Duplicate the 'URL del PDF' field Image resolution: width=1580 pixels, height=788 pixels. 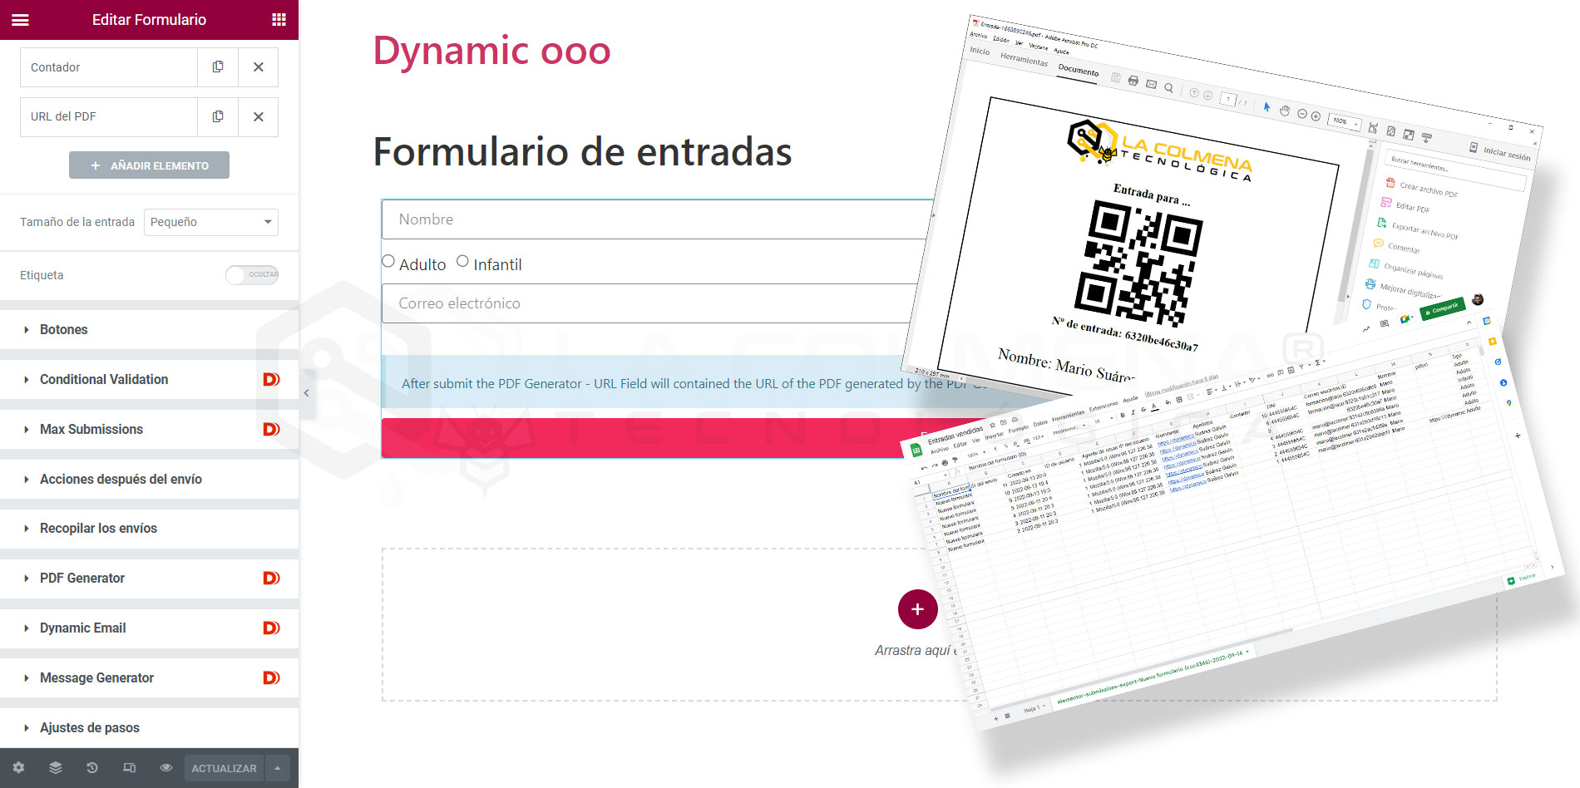pyautogui.click(x=217, y=116)
